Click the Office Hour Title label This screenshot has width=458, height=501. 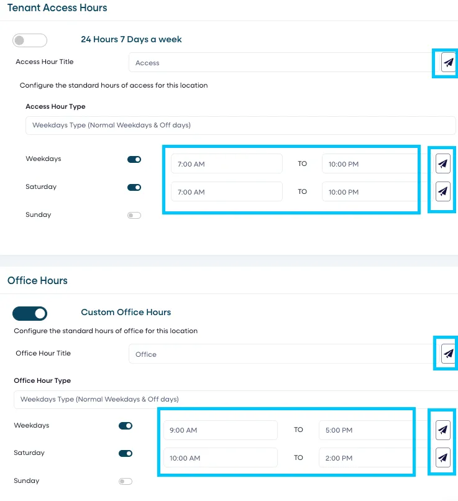click(x=43, y=353)
